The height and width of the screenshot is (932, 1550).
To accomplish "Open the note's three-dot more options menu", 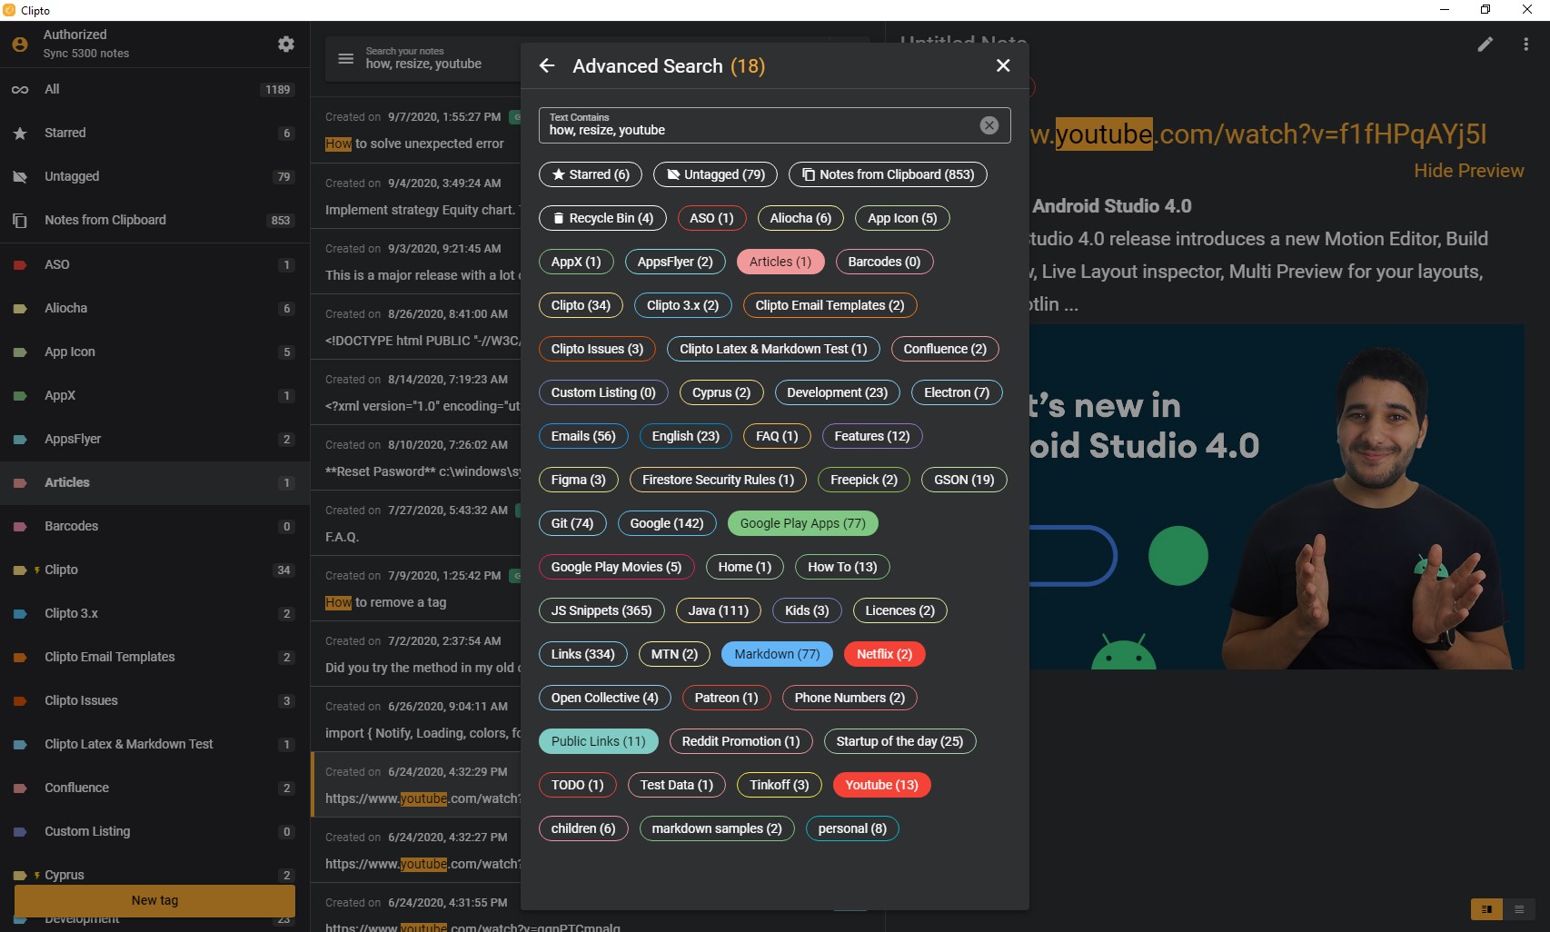I will 1525,44.
